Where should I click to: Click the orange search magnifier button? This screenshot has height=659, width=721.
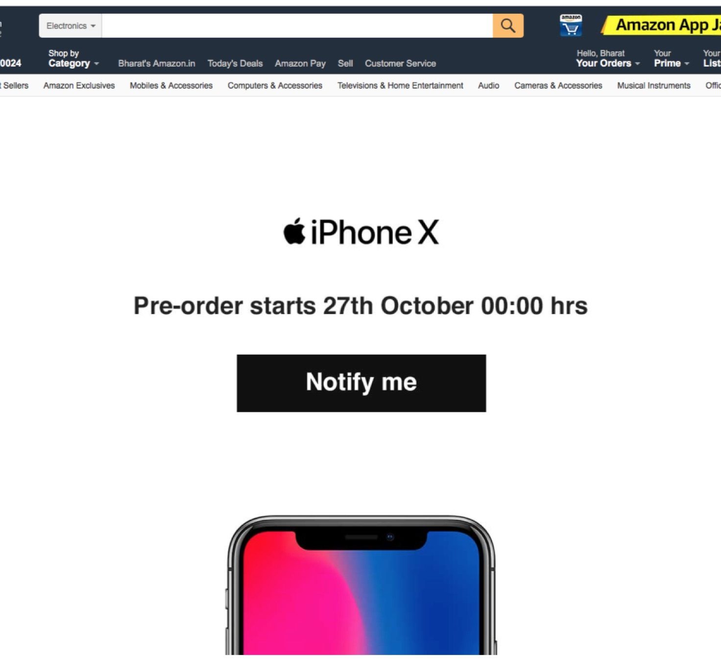pos(508,25)
